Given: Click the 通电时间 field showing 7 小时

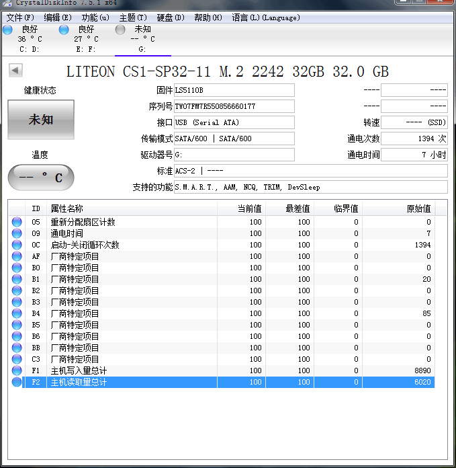Looking at the screenshot, I should pyautogui.click(x=414, y=155).
